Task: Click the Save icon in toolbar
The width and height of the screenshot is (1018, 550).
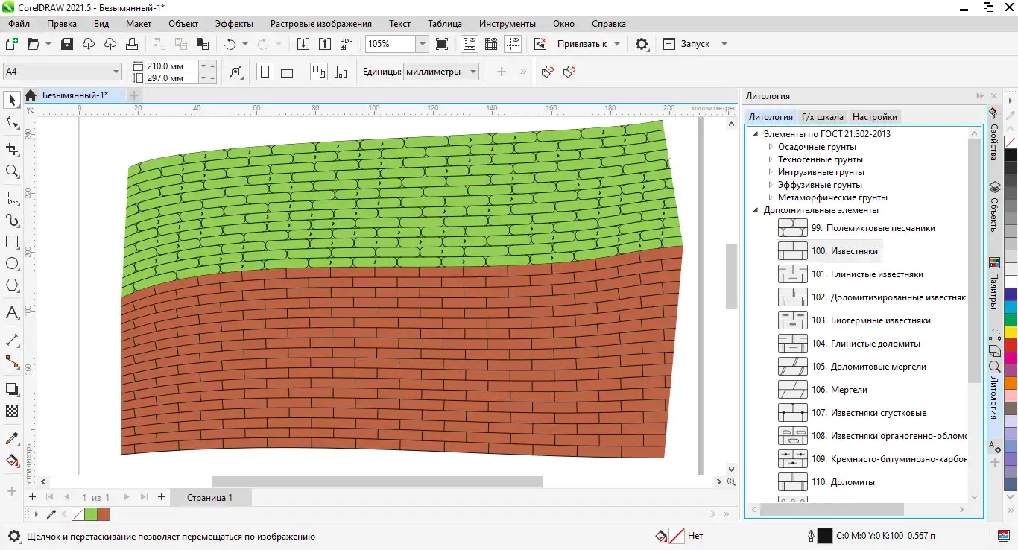Action: click(67, 44)
